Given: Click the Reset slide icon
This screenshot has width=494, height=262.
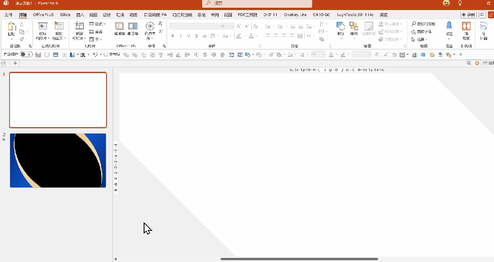Looking at the screenshot, I should coord(96,32).
